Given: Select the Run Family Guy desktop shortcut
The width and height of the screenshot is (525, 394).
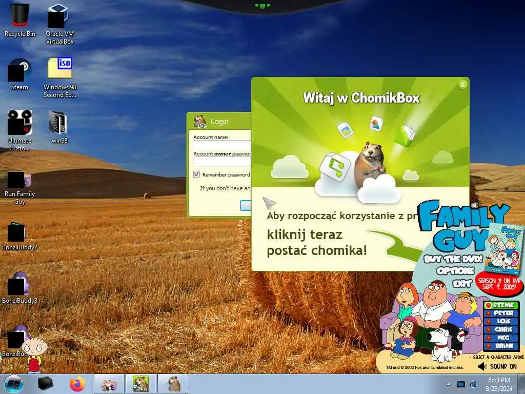Looking at the screenshot, I should (20, 188).
